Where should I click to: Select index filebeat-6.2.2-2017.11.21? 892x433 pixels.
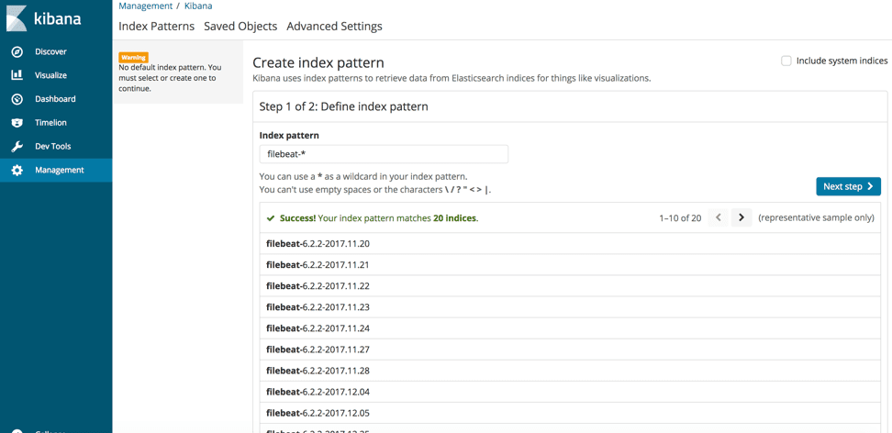point(570,265)
